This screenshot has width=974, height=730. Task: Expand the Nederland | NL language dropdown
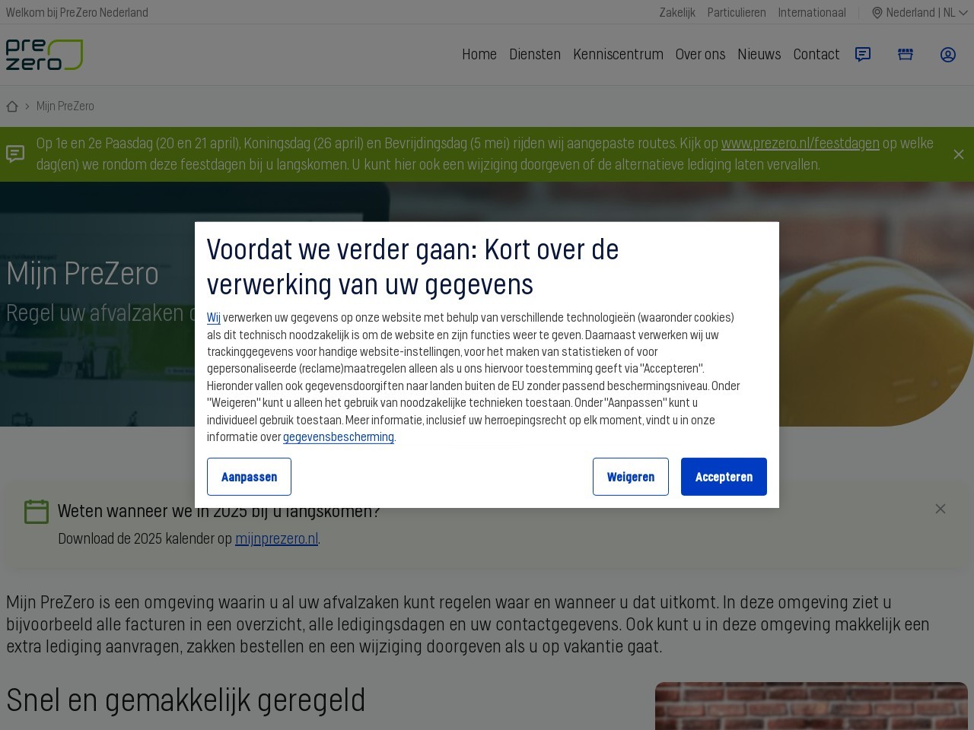tap(920, 13)
